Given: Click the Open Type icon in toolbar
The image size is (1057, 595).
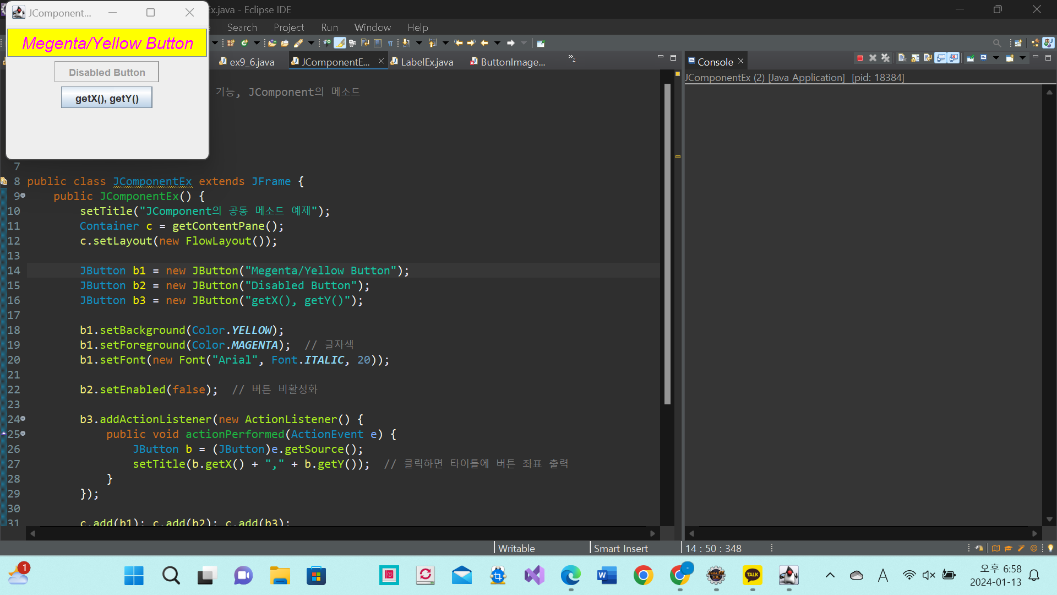Looking at the screenshot, I should [272, 43].
